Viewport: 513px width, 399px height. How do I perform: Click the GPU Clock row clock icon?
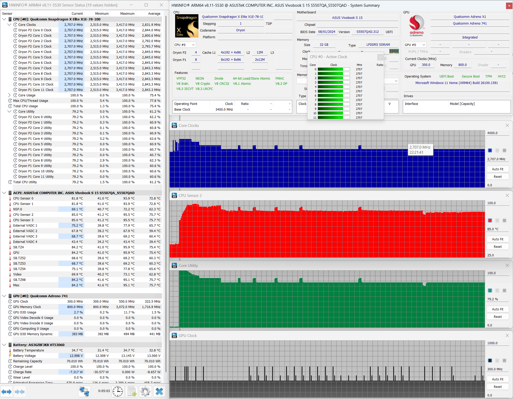click(10, 301)
